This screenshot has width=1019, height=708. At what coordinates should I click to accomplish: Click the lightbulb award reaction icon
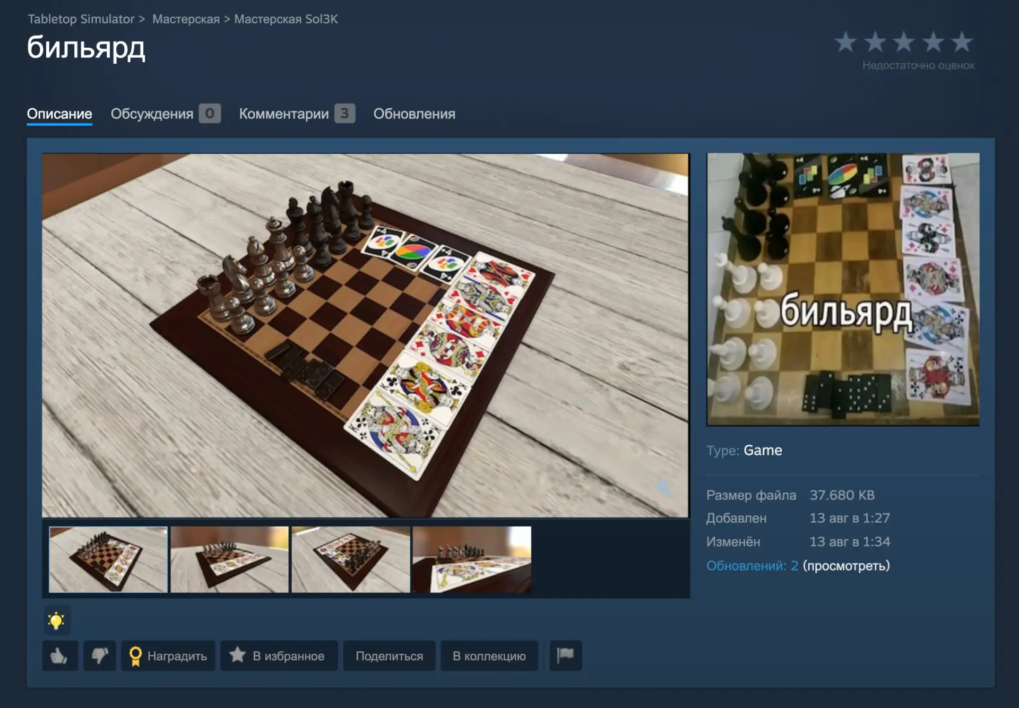pos(56,620)
